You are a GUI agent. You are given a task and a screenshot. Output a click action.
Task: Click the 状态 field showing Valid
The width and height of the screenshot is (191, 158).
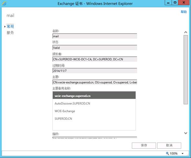(95, 48)
